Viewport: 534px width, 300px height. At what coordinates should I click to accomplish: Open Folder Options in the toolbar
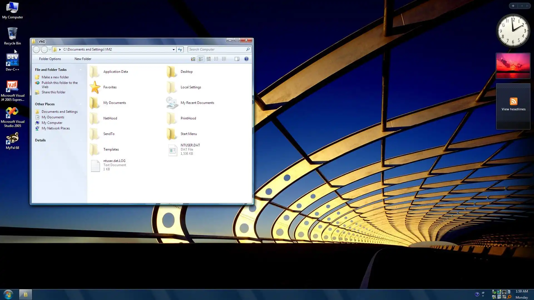pos(50,59)
